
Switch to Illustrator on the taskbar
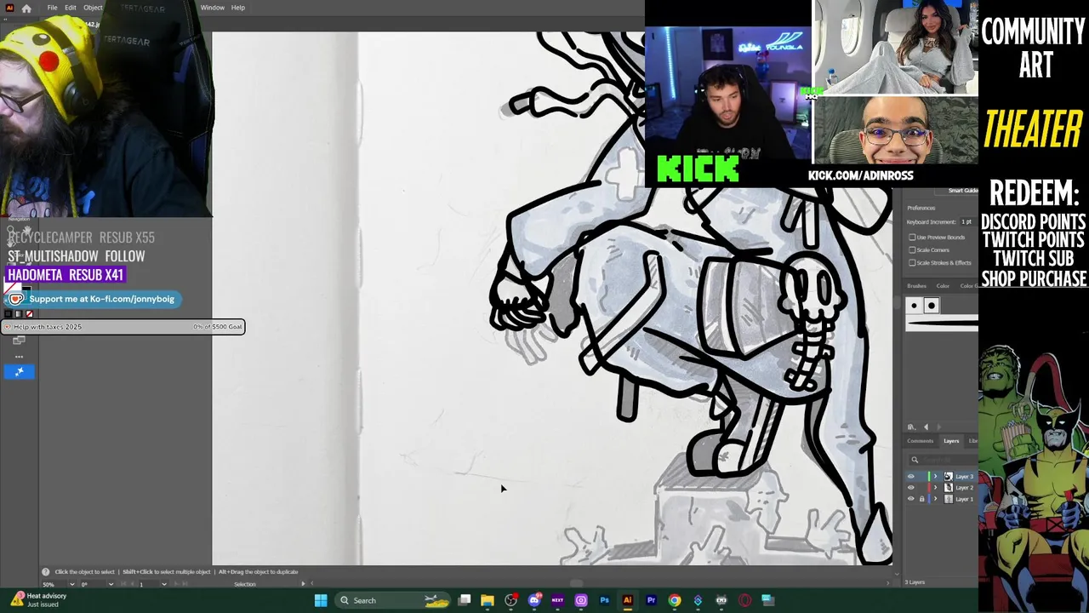point(628,600)
